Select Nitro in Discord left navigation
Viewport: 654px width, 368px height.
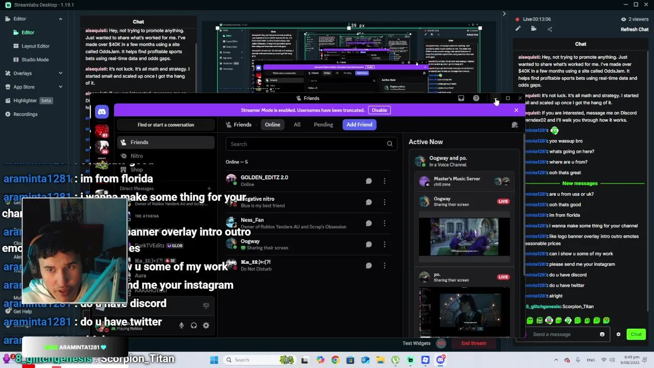166,156
